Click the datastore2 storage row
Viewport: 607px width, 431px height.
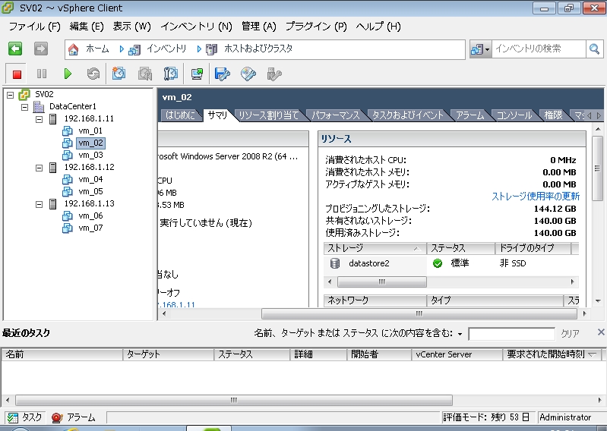click(451, 263)
